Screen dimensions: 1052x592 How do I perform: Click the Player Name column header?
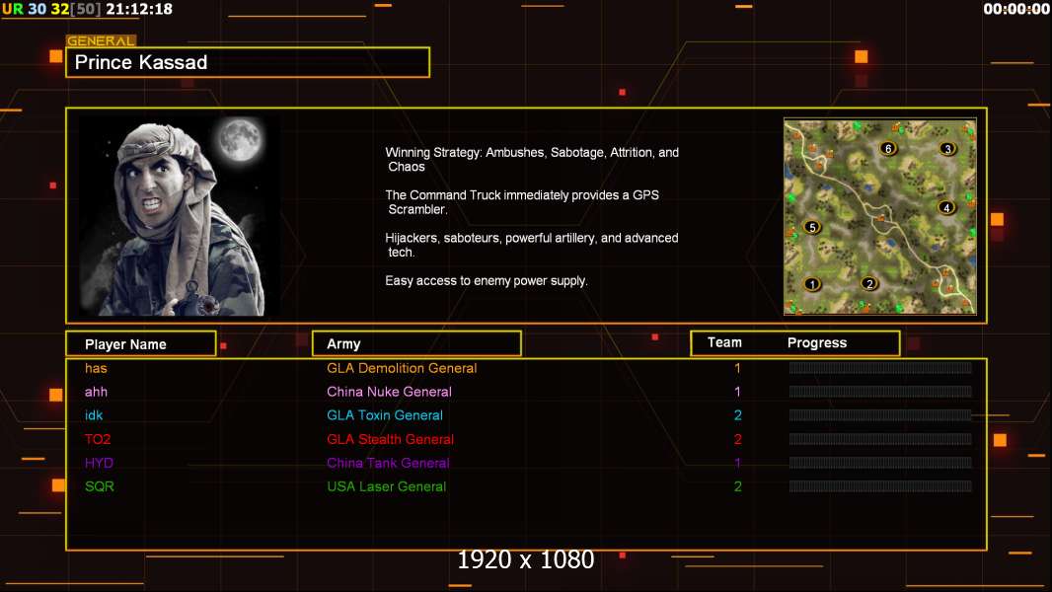141,344
